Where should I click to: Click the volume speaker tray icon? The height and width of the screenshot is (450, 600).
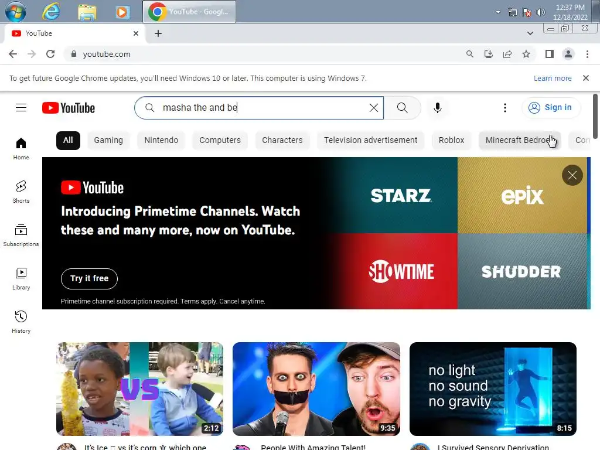tap(540, 12)
